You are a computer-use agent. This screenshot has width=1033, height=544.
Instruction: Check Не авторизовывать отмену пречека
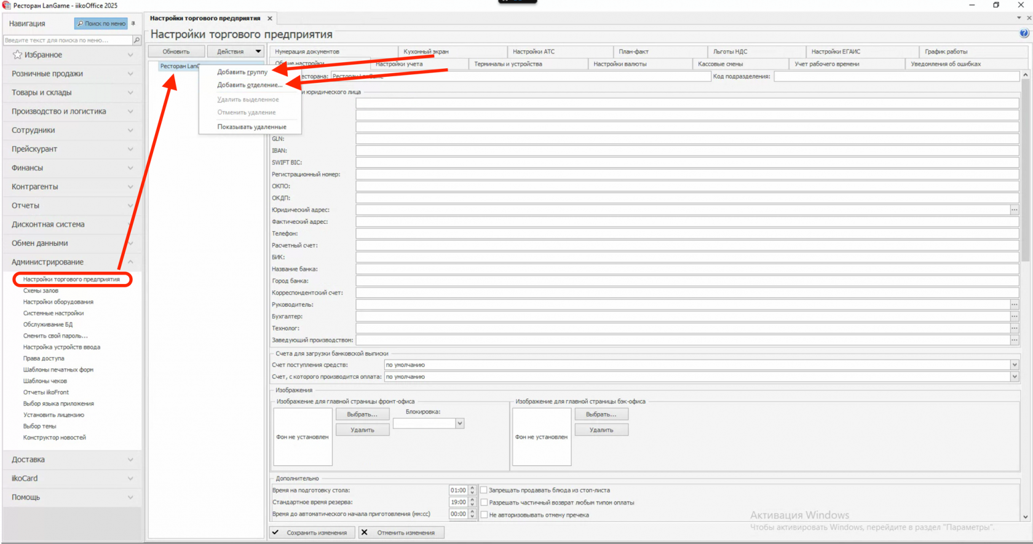pos(484,514)
